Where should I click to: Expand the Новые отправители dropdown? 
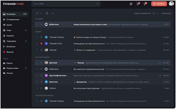tap(157, 13)
